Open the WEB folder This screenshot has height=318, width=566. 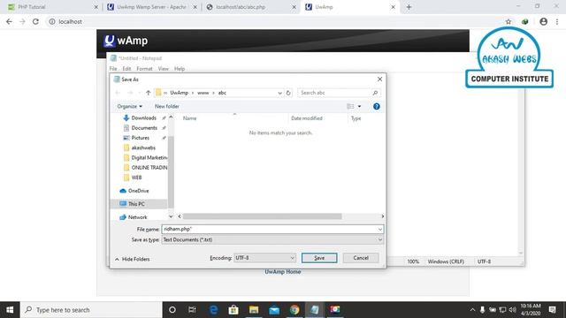(136, 178)
